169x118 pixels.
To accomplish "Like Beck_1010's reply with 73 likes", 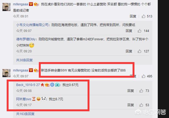I will (x=141, y=91).
